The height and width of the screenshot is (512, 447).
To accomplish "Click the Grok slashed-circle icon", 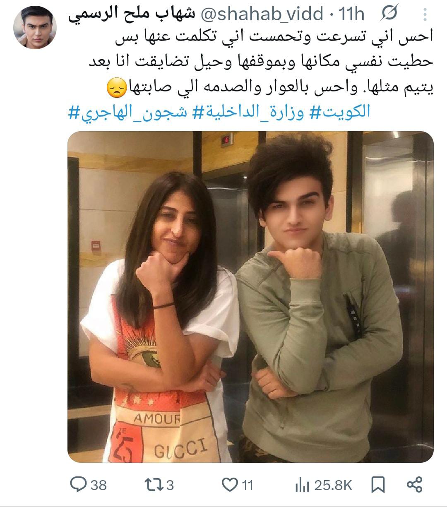I will [389, 14].
